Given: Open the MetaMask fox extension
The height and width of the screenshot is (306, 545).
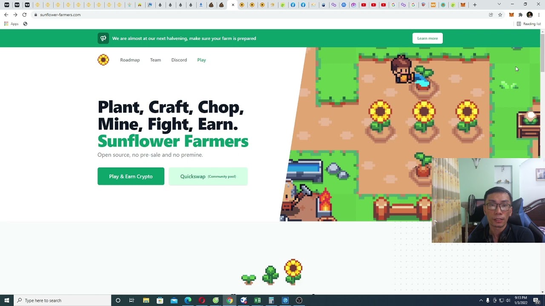Looking at the screenshot, I should click(511, 15).
